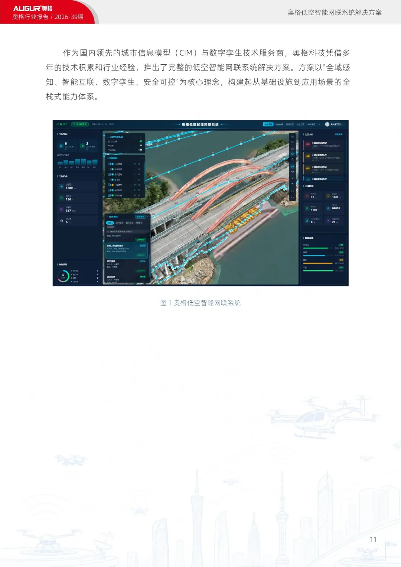The image size is (401, 567).
Task: Click the locate pin icon in 城市标注 row
Action: click(135, 190)
